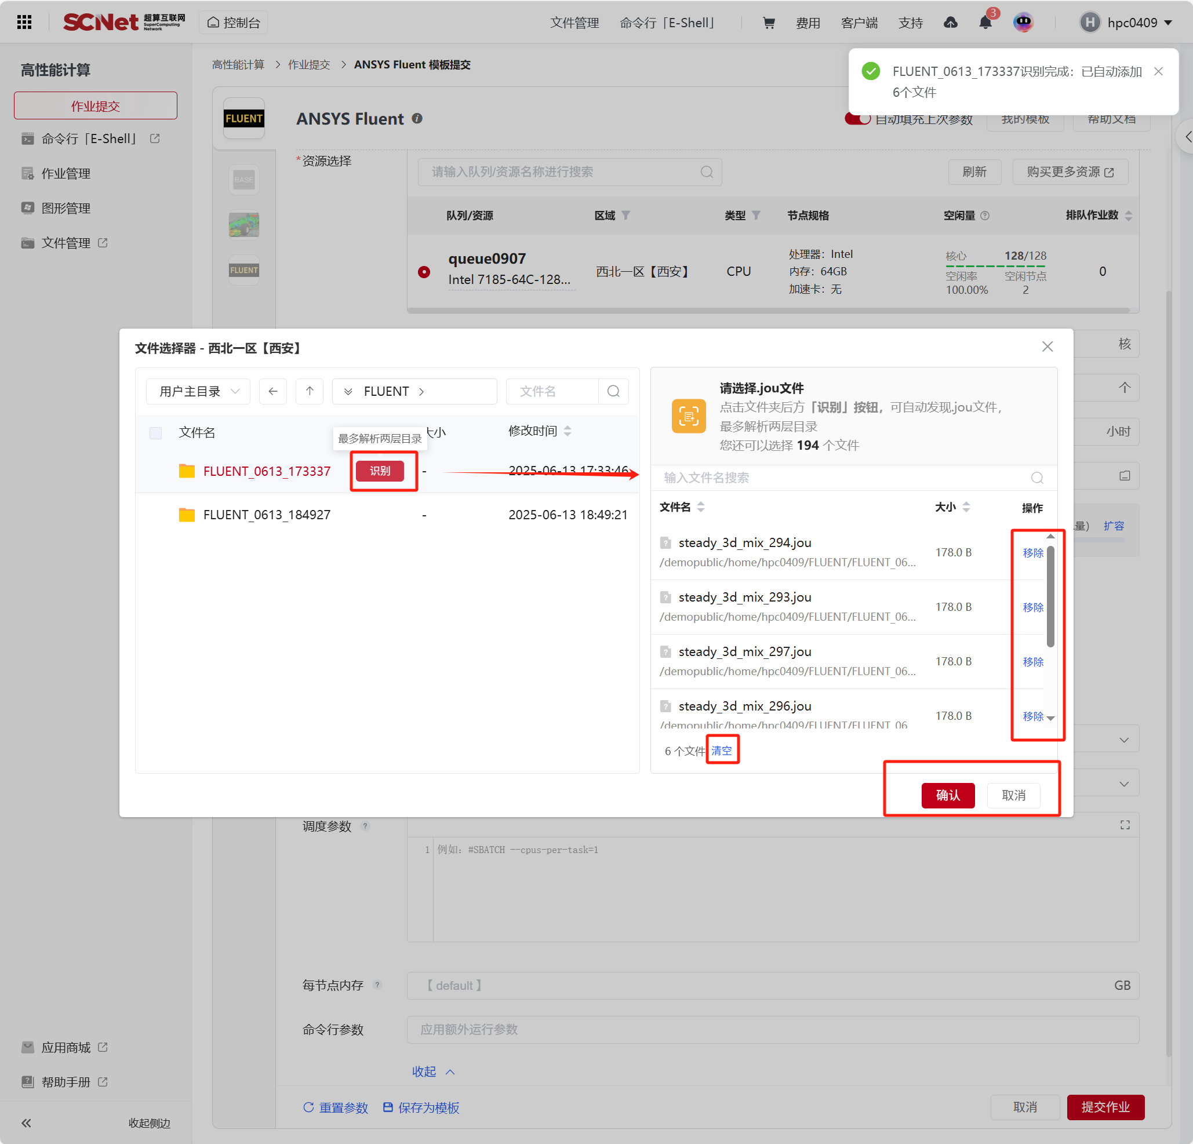Click the cloud upload icon in header
Screen dimensions: 1193x1144
[950, 23]
